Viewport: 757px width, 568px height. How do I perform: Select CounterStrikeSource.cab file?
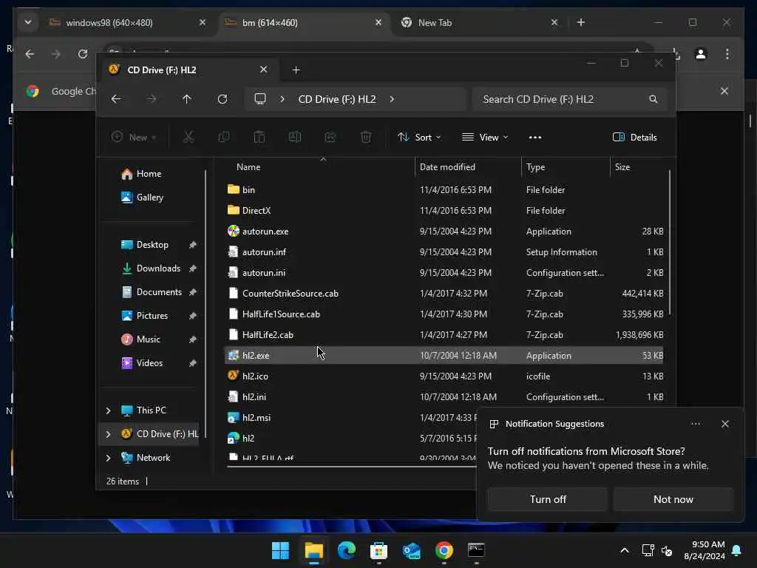pos(444,293)
